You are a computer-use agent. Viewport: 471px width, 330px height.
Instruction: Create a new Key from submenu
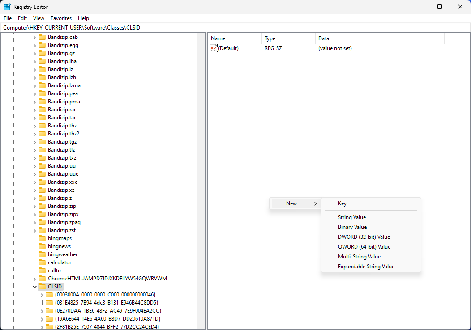click(371, 203)
